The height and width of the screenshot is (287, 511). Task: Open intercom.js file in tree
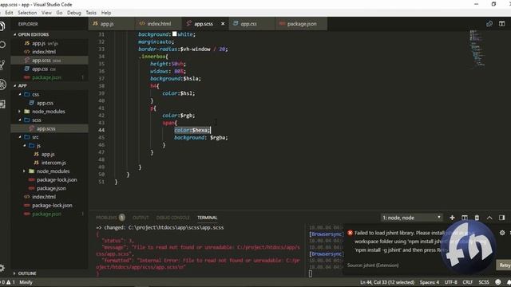pos(50,163)
